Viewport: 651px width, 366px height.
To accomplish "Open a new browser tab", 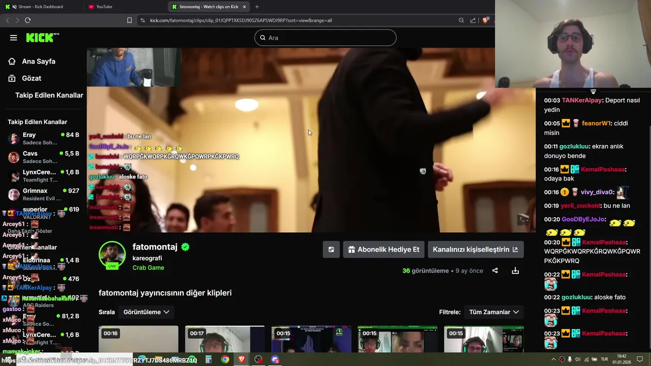I will 257,7.
